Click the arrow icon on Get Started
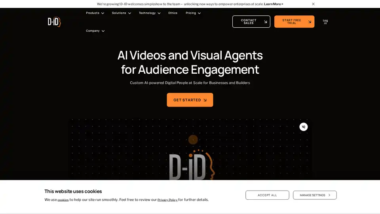Image resolution: width=380 pixels, height=214 pixels. (205, 100)
